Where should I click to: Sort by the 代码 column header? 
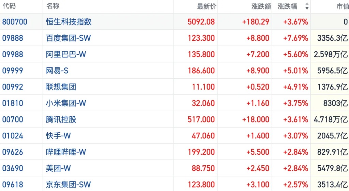9,6
